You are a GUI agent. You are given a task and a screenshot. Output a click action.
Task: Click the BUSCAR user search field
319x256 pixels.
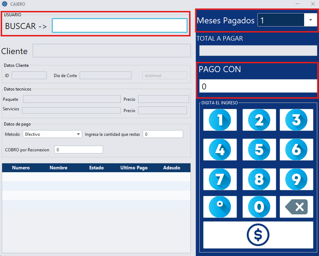click(x=119, y=26)
